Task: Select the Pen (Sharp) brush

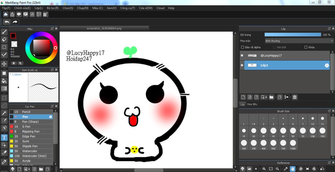Action: tap(31, 122)
